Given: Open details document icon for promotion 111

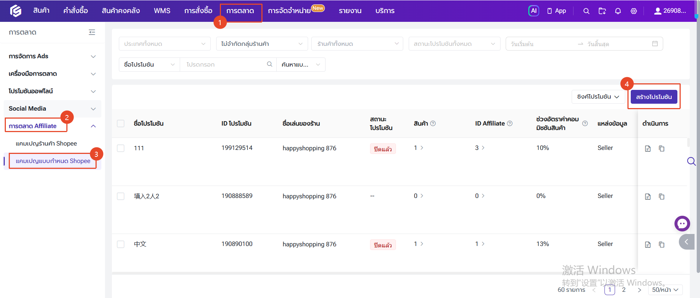Looking at the screenshot, I should click(648, 148).
